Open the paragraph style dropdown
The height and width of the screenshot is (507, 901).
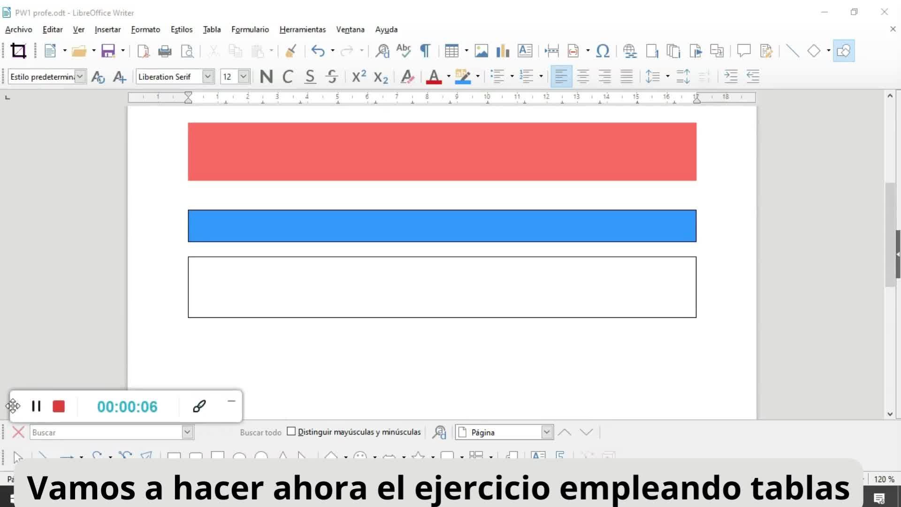click(80, 77)
